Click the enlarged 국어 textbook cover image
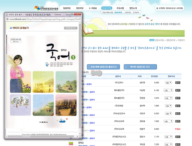 42,82
